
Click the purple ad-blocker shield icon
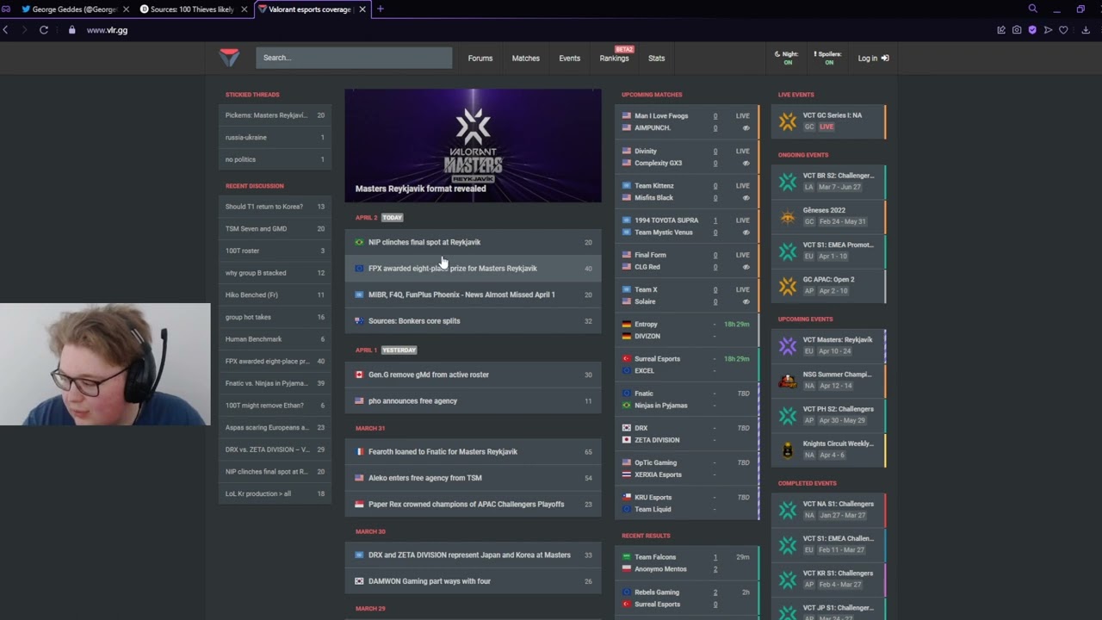click(x=1032, y=30)
